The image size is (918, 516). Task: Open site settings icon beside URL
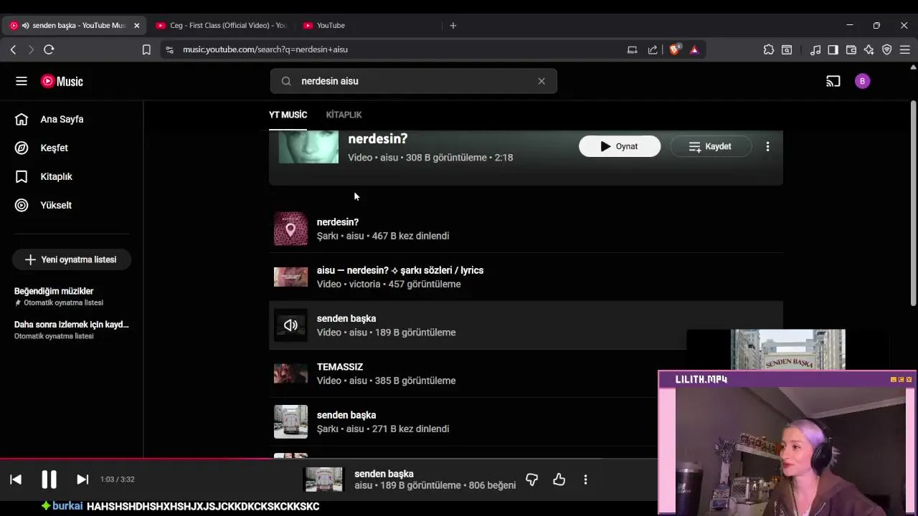(169, 49)
